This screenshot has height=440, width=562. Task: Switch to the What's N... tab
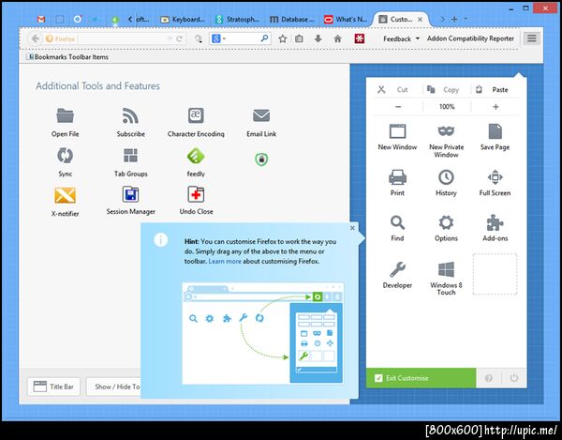[347, 19]
